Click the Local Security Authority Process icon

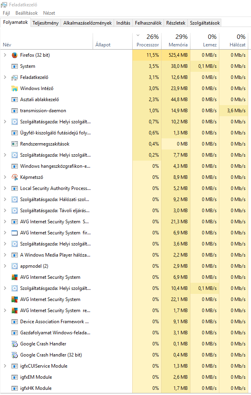coord(15,188)
